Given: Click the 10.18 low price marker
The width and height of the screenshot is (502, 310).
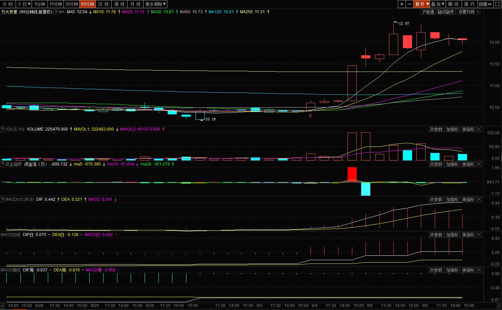Looking at the screenshot, I should pos(210,119).
